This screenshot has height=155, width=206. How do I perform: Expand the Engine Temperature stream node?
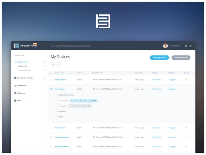click(x=57, y=95)
